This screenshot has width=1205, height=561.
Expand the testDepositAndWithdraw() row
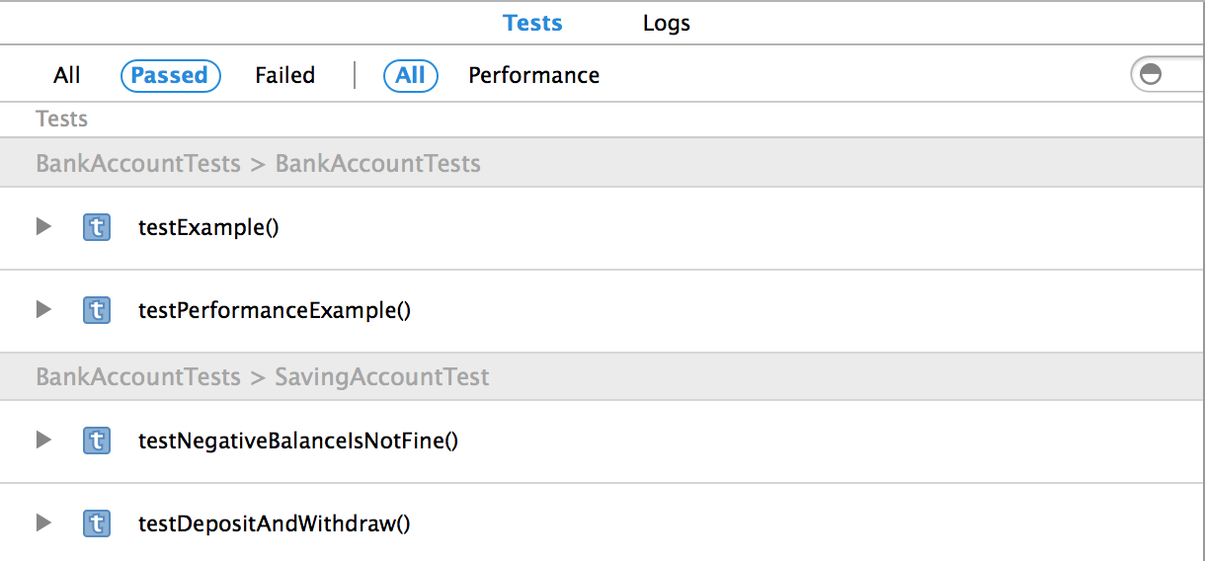point(42,523)
